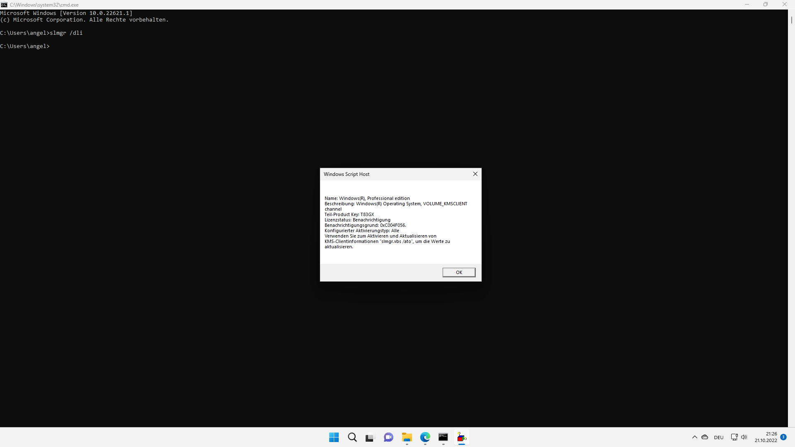Open OneDrive cloud tray icon
795x447 pixels.
click(705, 437)
